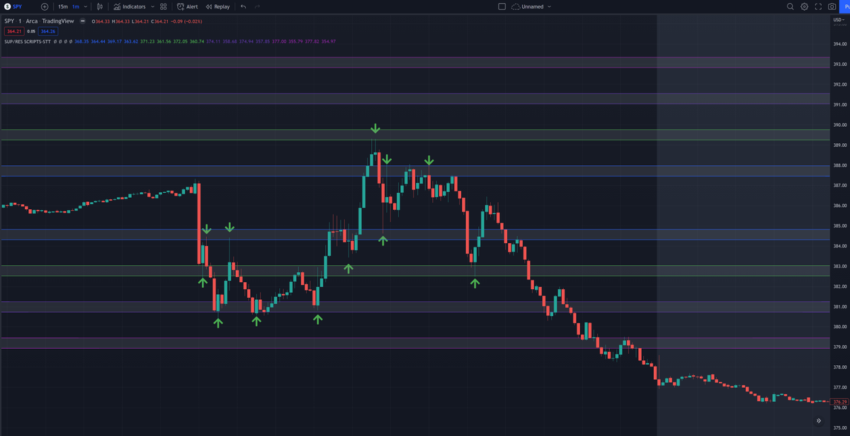
Task: Click SPY 1 Arca TradingView legend title
Action: [x=39, y=21]
